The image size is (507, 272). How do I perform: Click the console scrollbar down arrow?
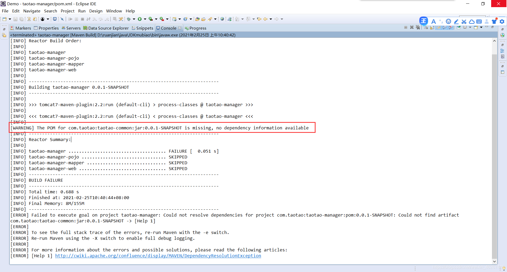tap(494, 261)
